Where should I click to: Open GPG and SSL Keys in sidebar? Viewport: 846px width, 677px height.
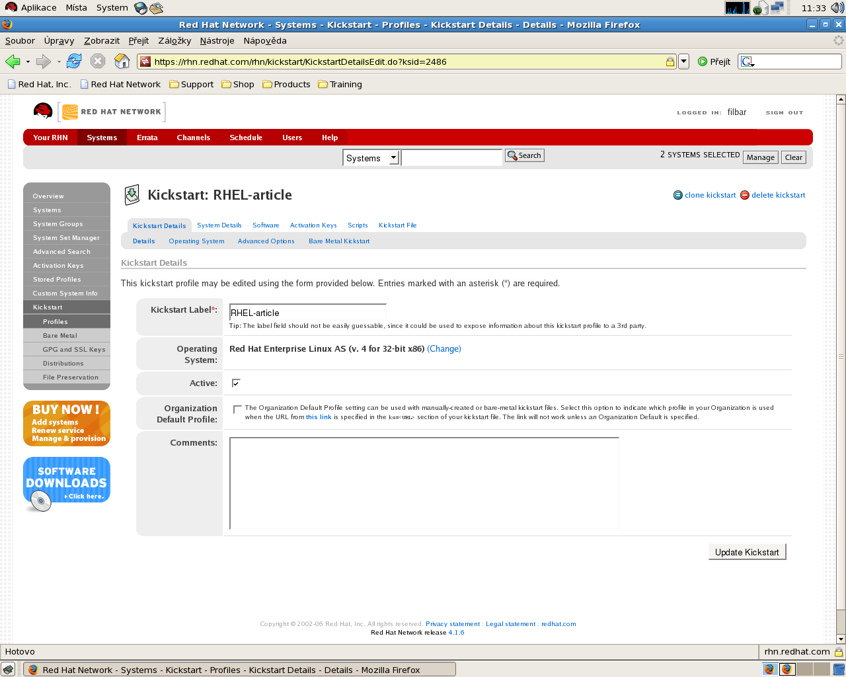pos(67,350)
